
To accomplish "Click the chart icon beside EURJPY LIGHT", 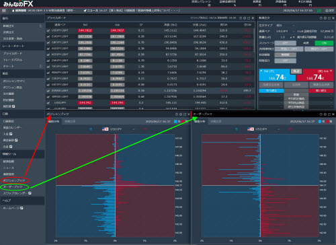I will click(48, 36).
